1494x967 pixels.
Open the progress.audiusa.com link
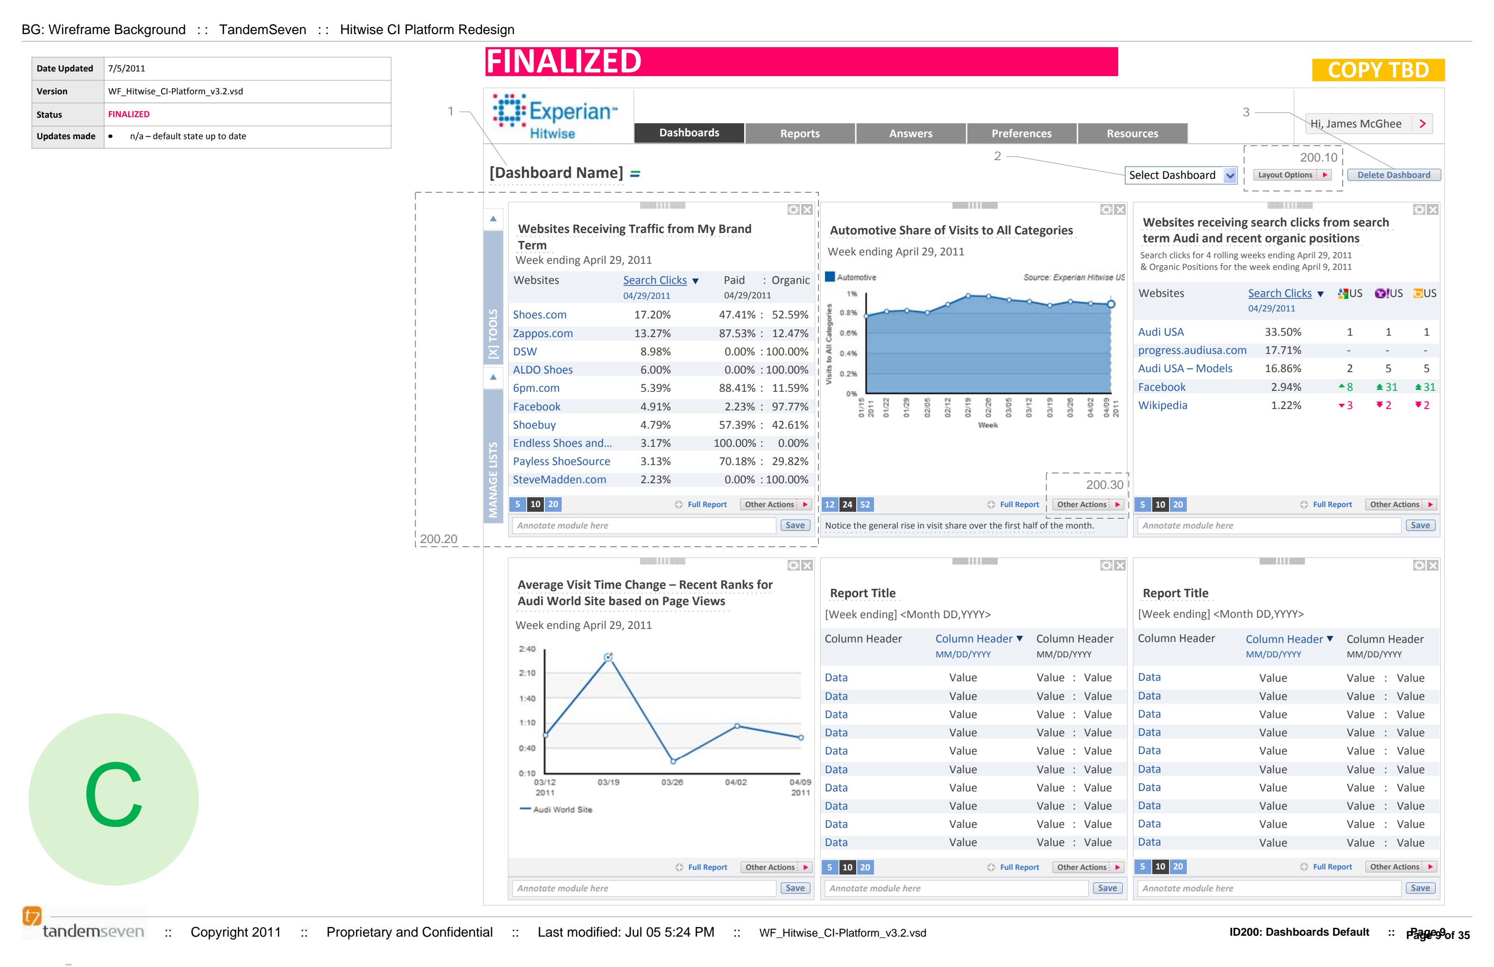(1192, 350)
